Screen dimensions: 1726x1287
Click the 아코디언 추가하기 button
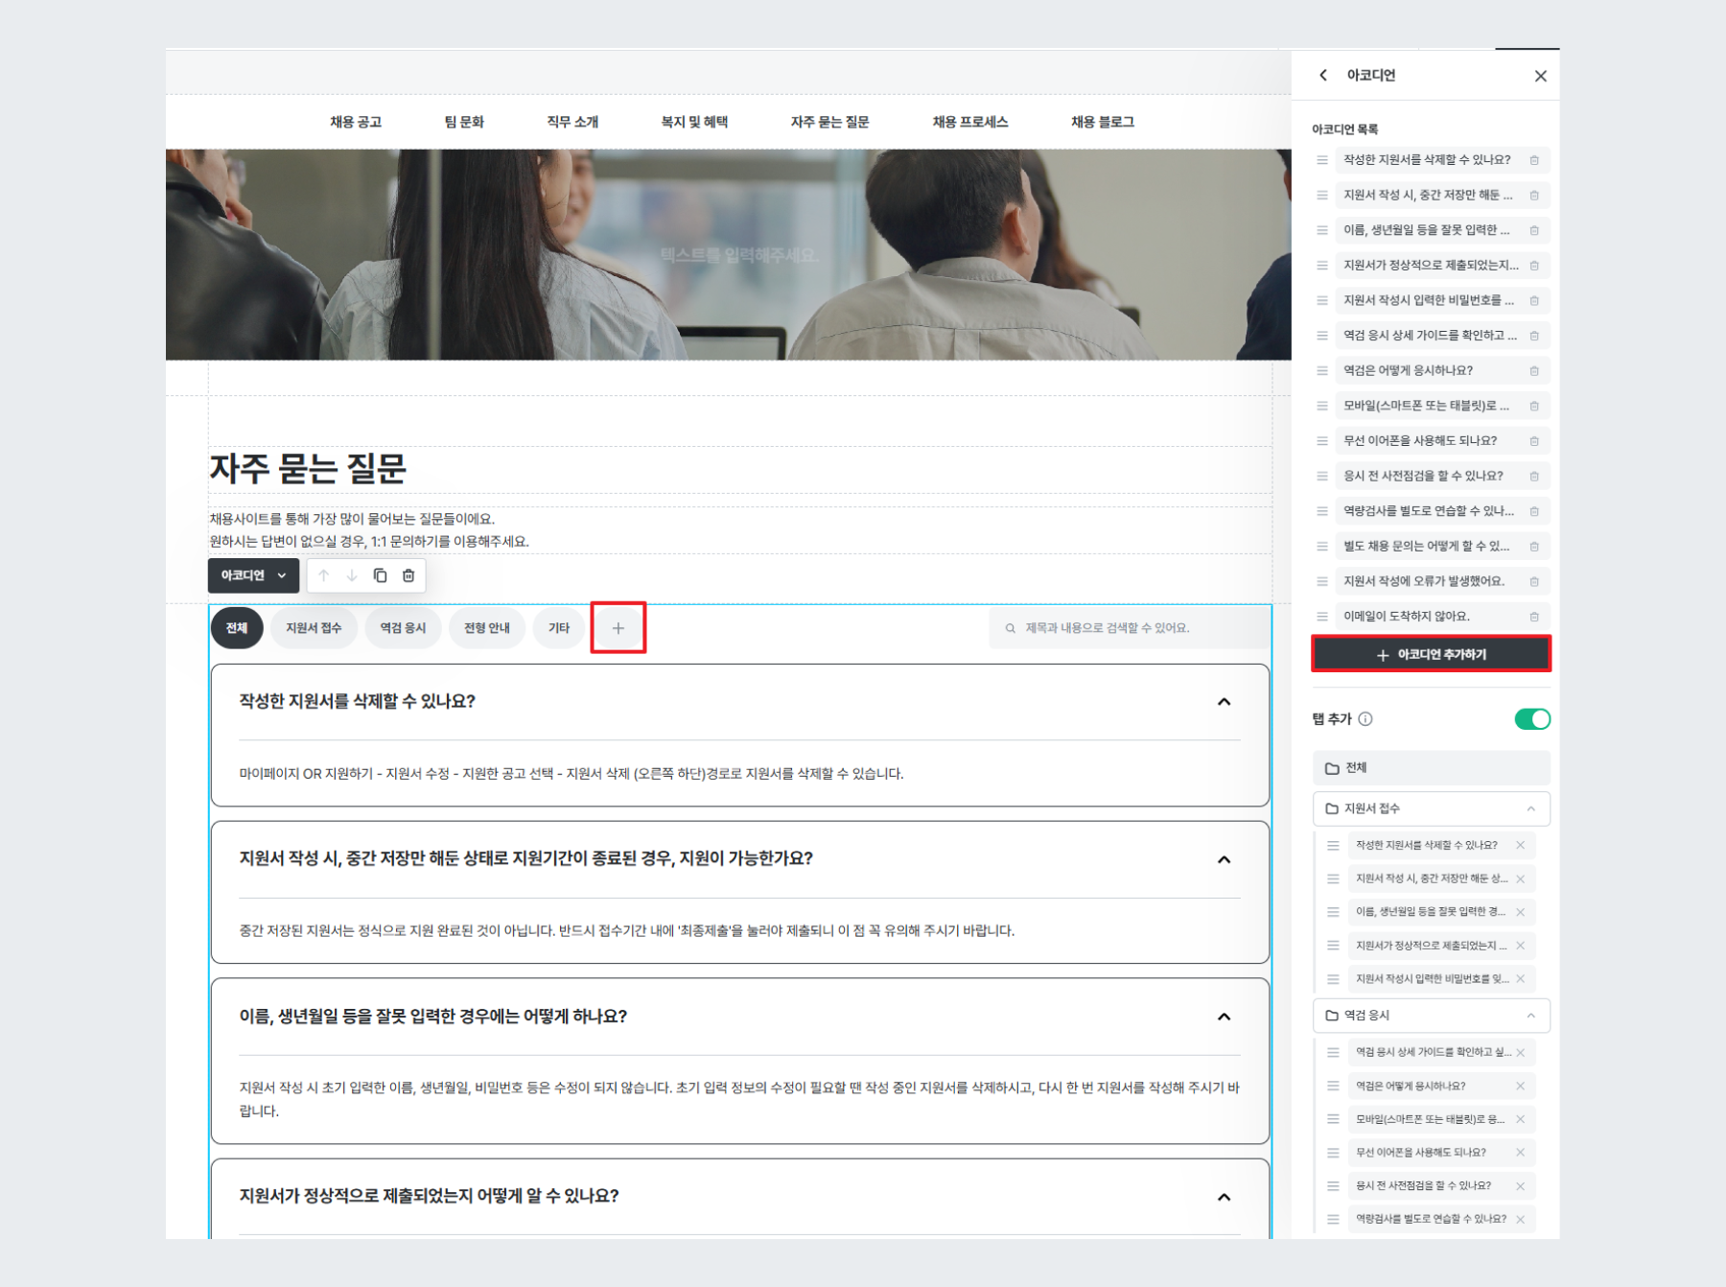click(x=1431, y=654)
